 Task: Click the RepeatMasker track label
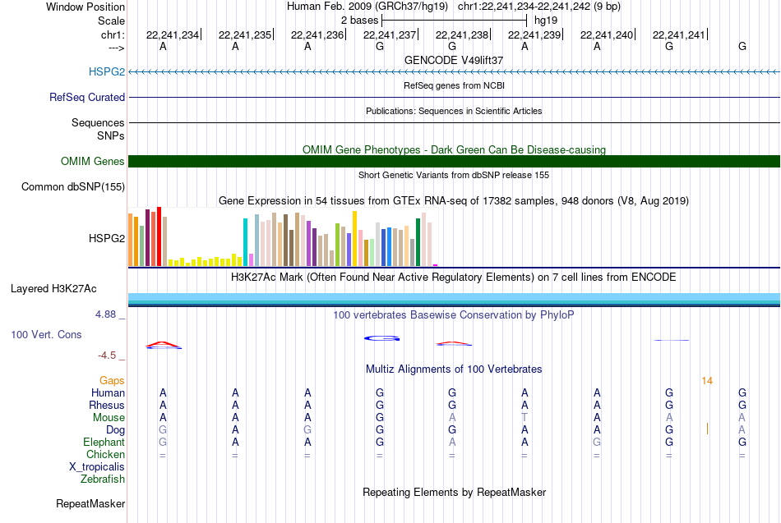point(90,503)
